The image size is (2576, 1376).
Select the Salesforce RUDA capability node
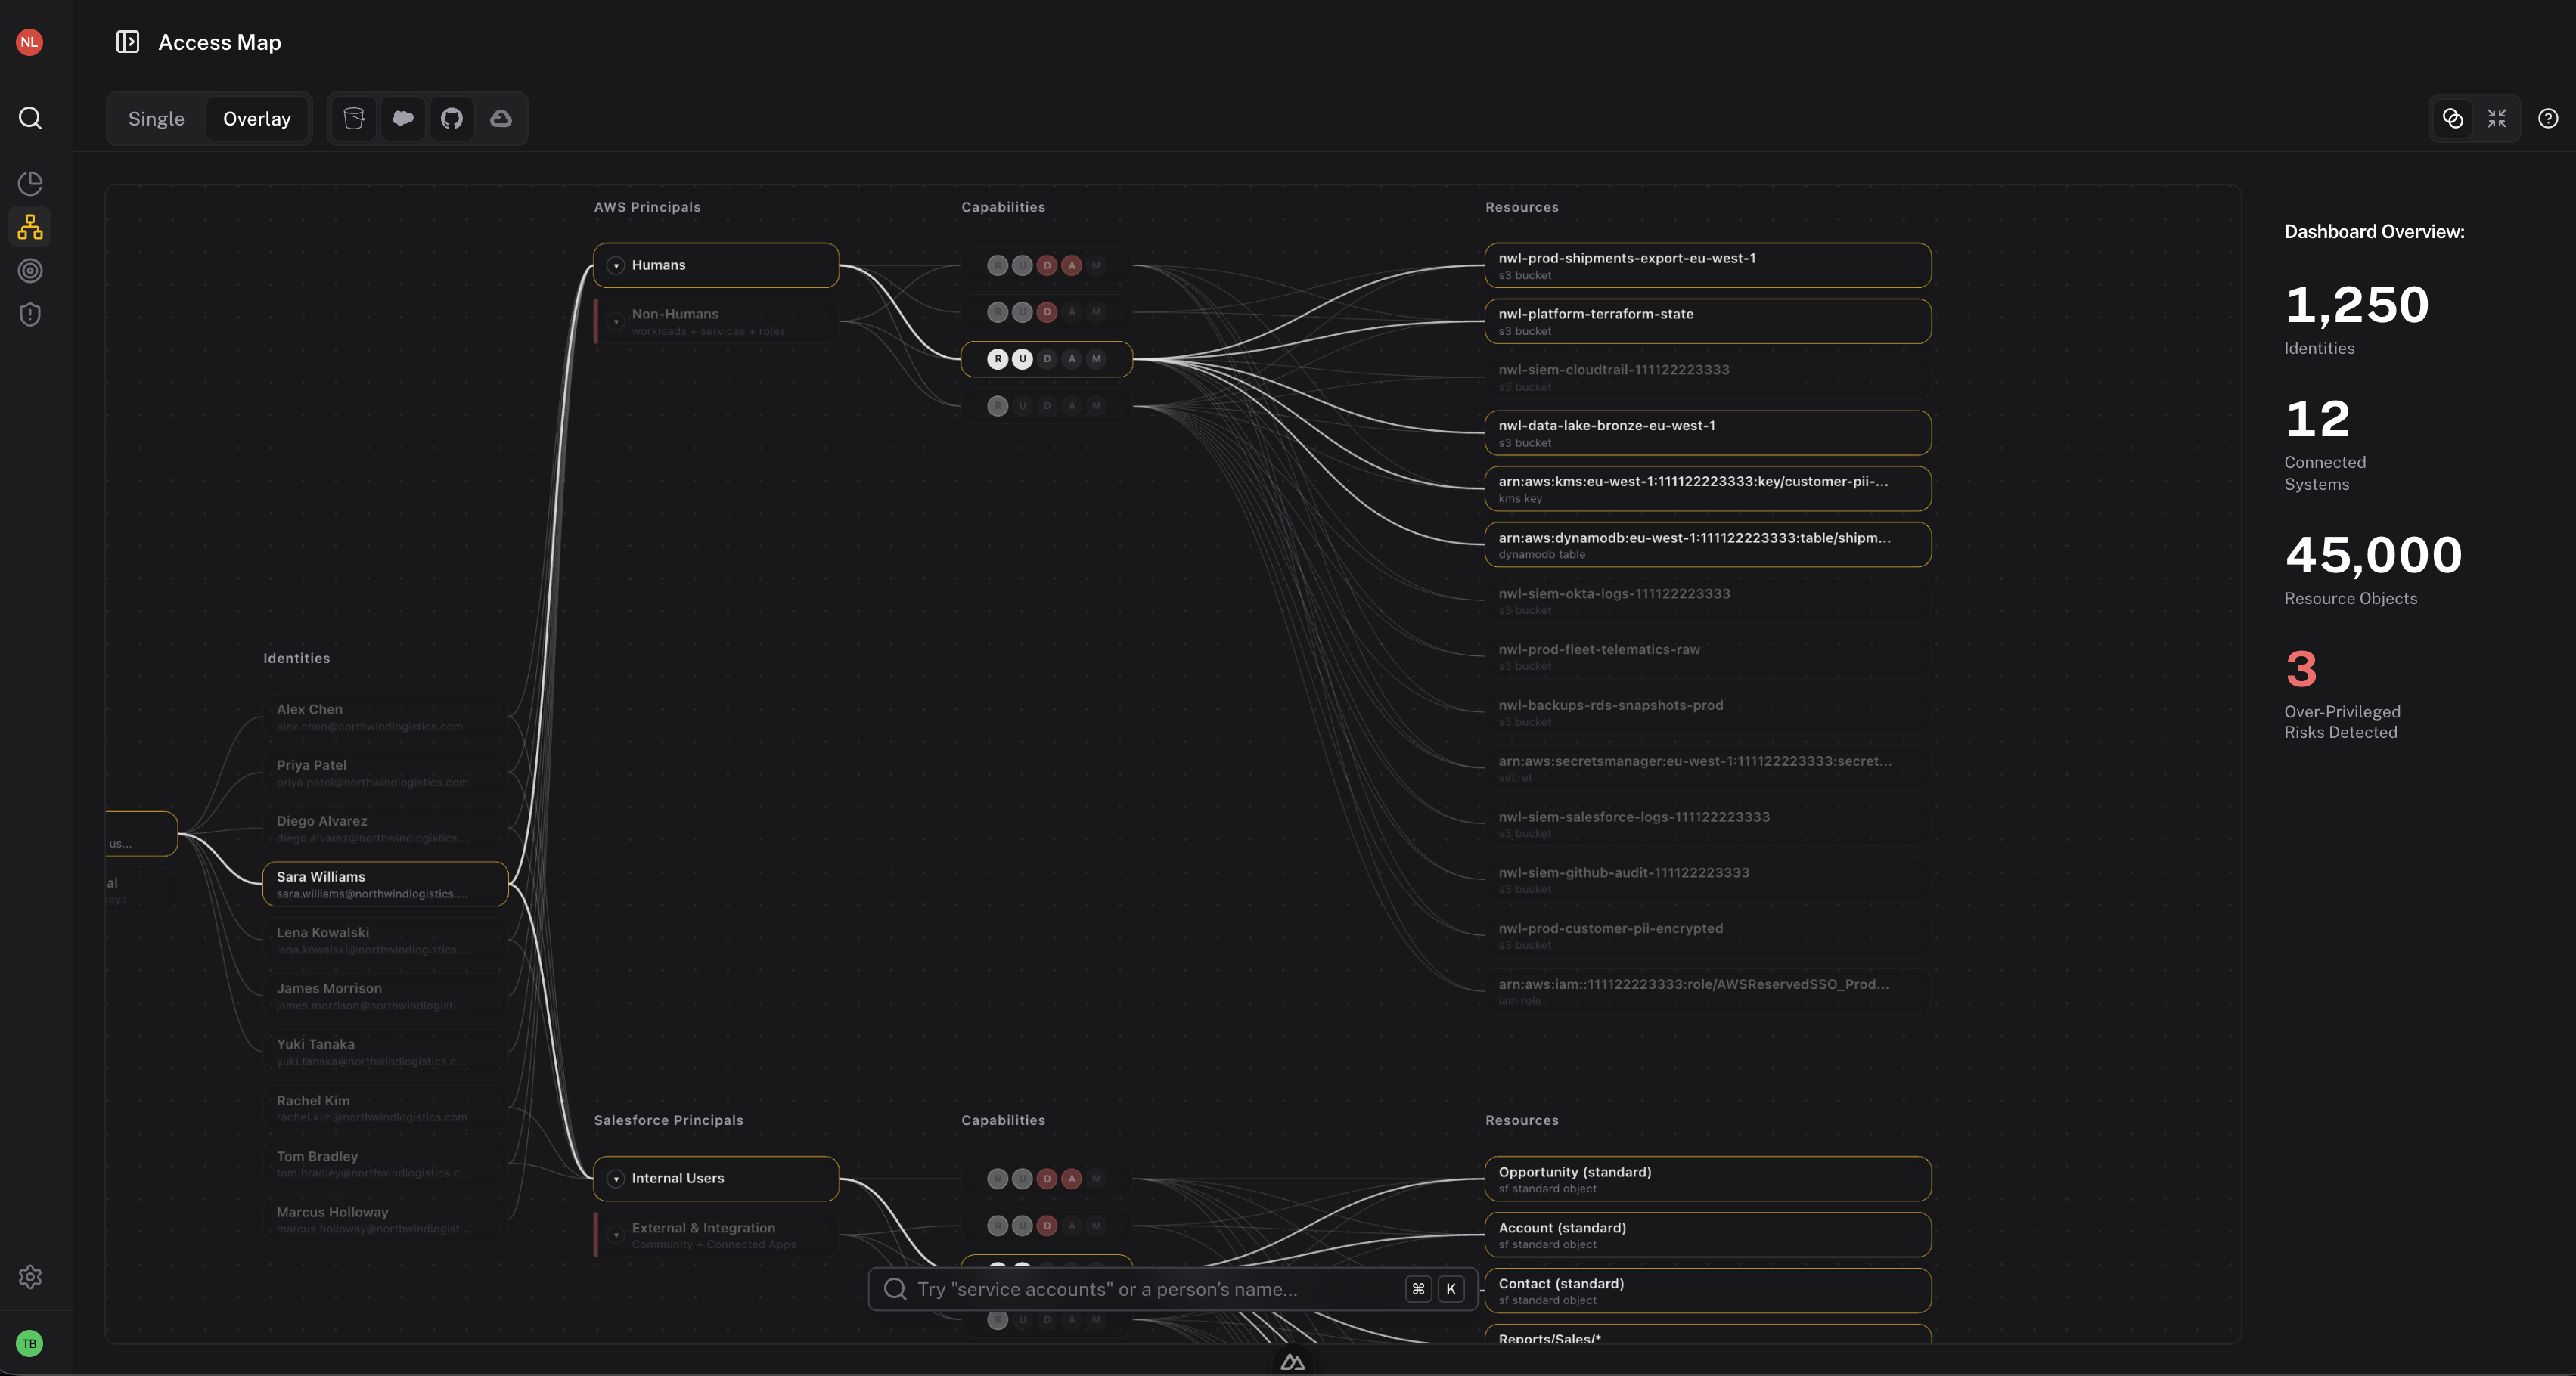pyautogui.click(x=1046, y=1179)
